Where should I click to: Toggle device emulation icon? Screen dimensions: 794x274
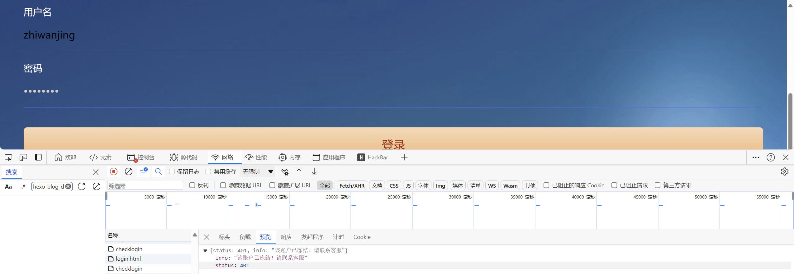coord(23,158)
